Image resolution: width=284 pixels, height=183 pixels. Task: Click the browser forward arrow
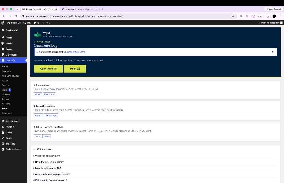(10, 16)
